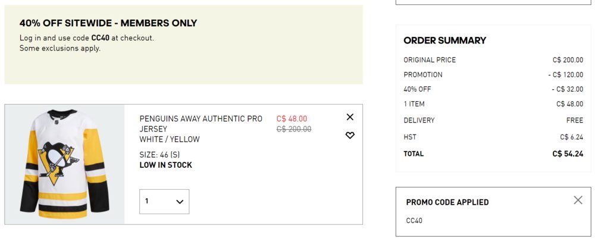Click the Total C$ 54.24 amount
Viewport: 595px width, 241px height.
tap(568, 154)
